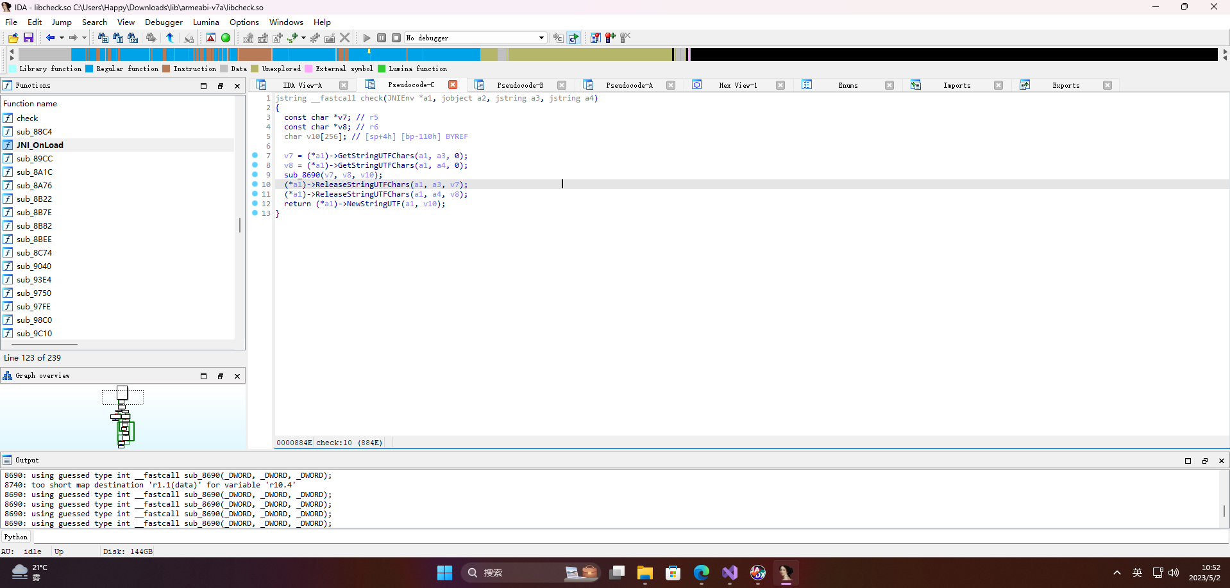Click the binoculars Search text icon
The image size is (1230, 588).
118,38
